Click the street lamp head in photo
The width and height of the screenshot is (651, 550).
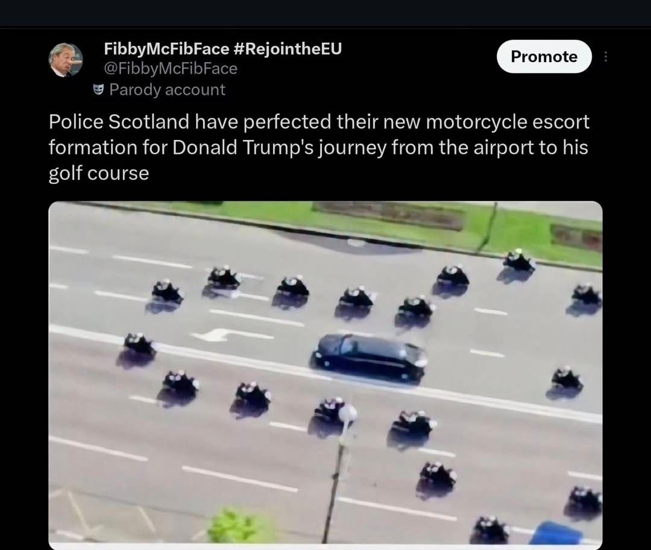point(347,414)
